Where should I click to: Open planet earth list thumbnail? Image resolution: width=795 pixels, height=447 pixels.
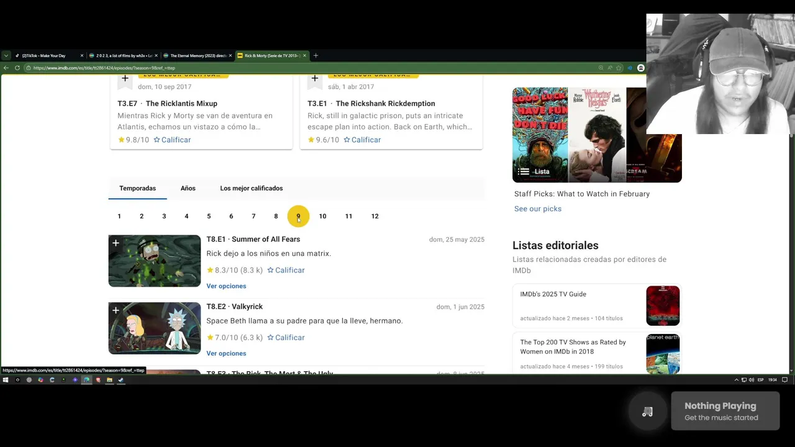663,354
